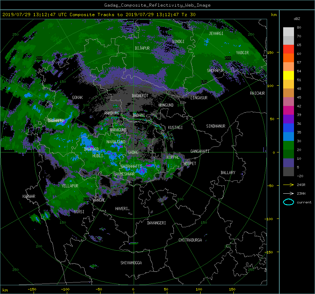Click the BALLARY city label

tap(228, 173)
